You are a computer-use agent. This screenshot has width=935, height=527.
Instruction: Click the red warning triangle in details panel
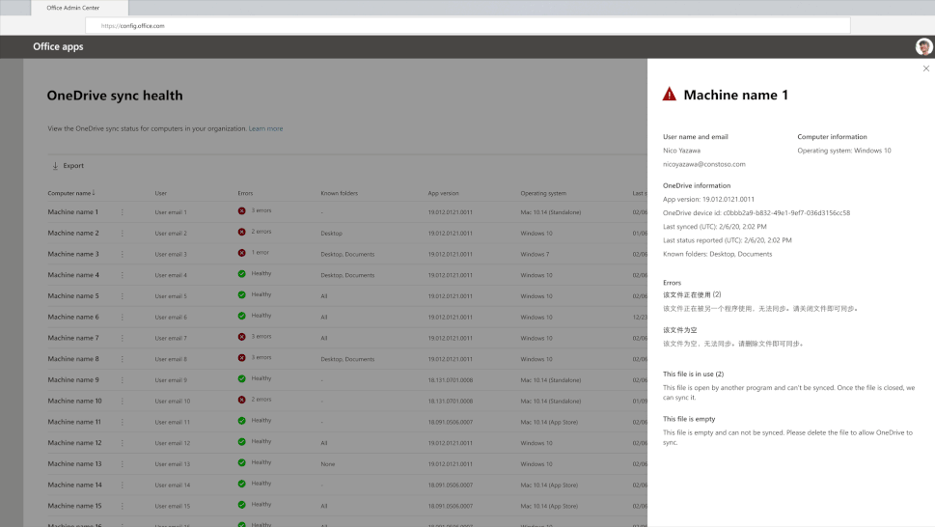coord(670,95)
